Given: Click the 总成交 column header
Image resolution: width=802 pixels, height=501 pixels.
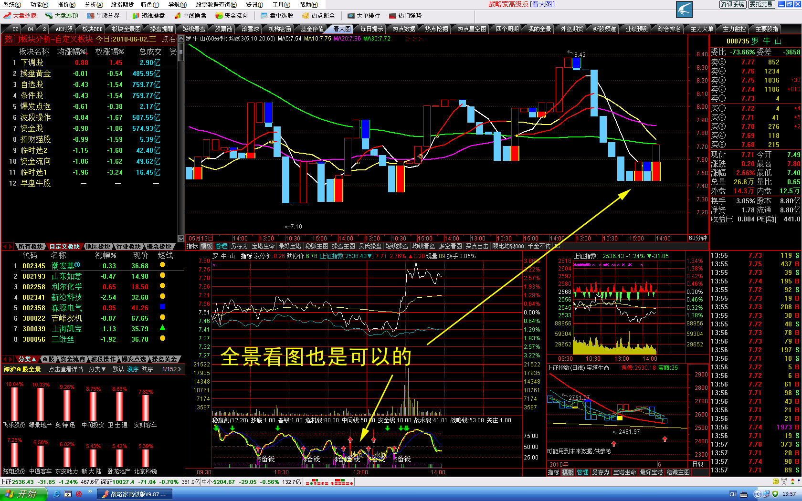Looking at the screenshot, I should [150, 52].
